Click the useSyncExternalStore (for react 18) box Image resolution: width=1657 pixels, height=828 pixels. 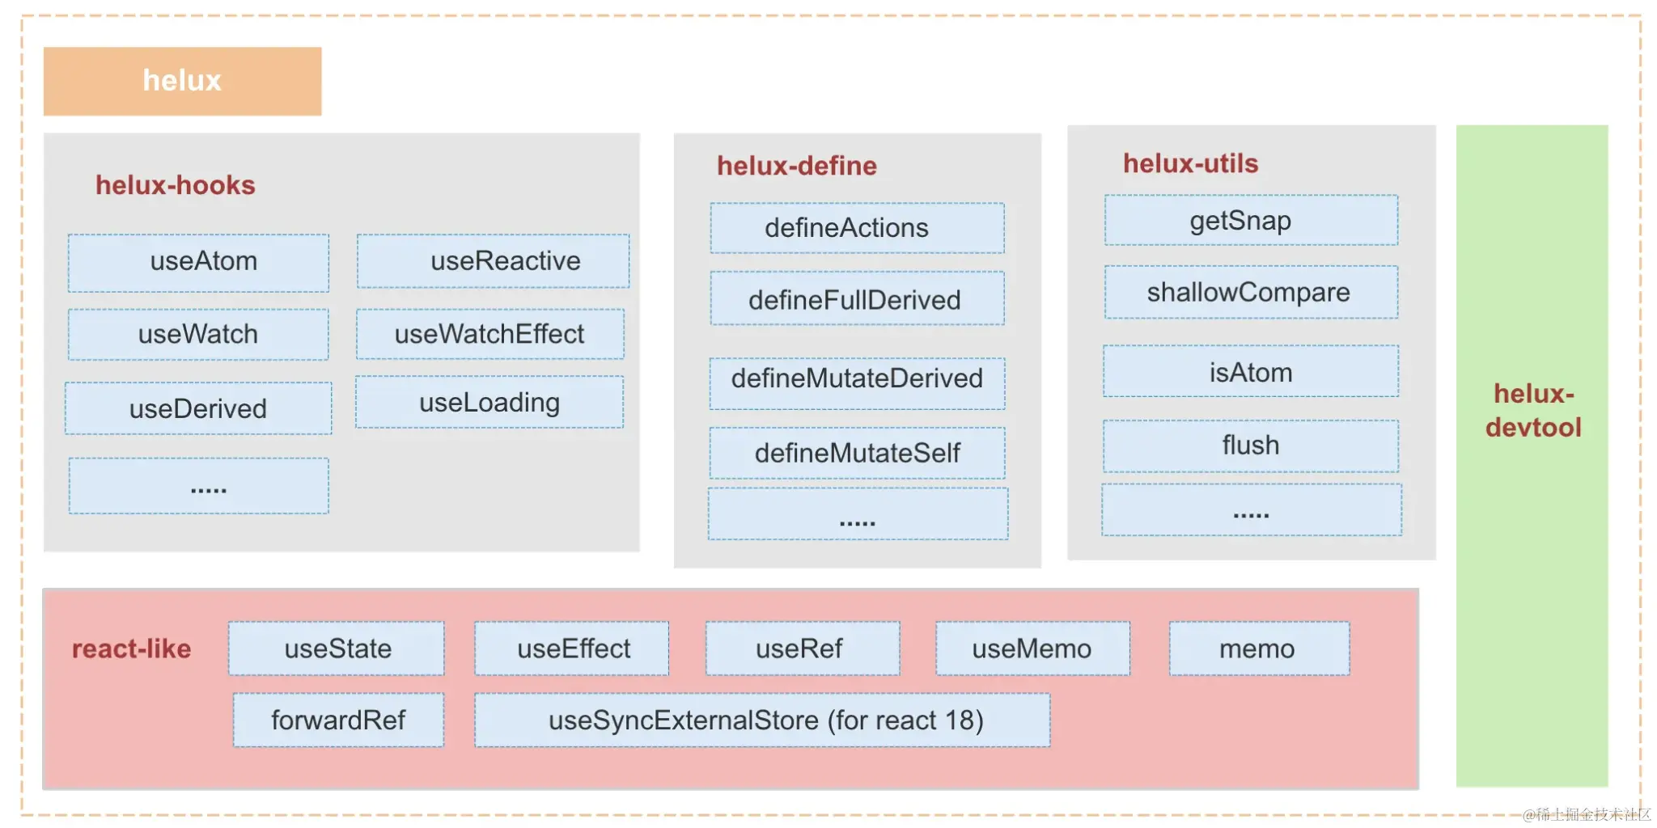click(x=762, y=720)
